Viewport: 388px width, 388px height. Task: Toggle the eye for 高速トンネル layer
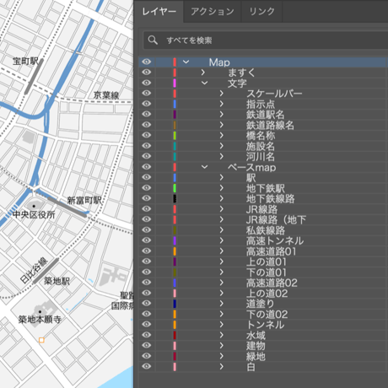[147, 240]
